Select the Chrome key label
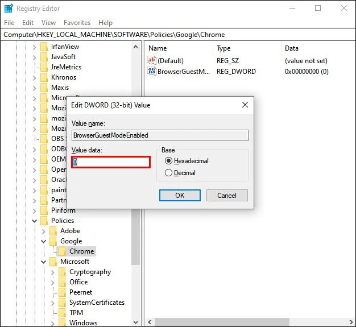356x327 pixels. [82, 251]
